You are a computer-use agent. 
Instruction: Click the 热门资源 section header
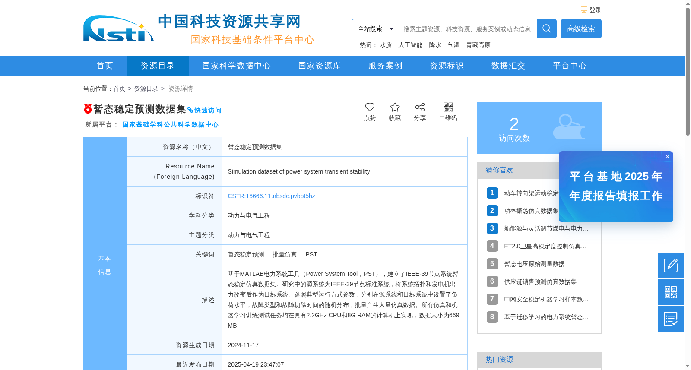click(x=499, y=360)
